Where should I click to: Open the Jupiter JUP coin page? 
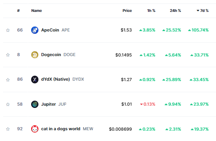(54, 104)
